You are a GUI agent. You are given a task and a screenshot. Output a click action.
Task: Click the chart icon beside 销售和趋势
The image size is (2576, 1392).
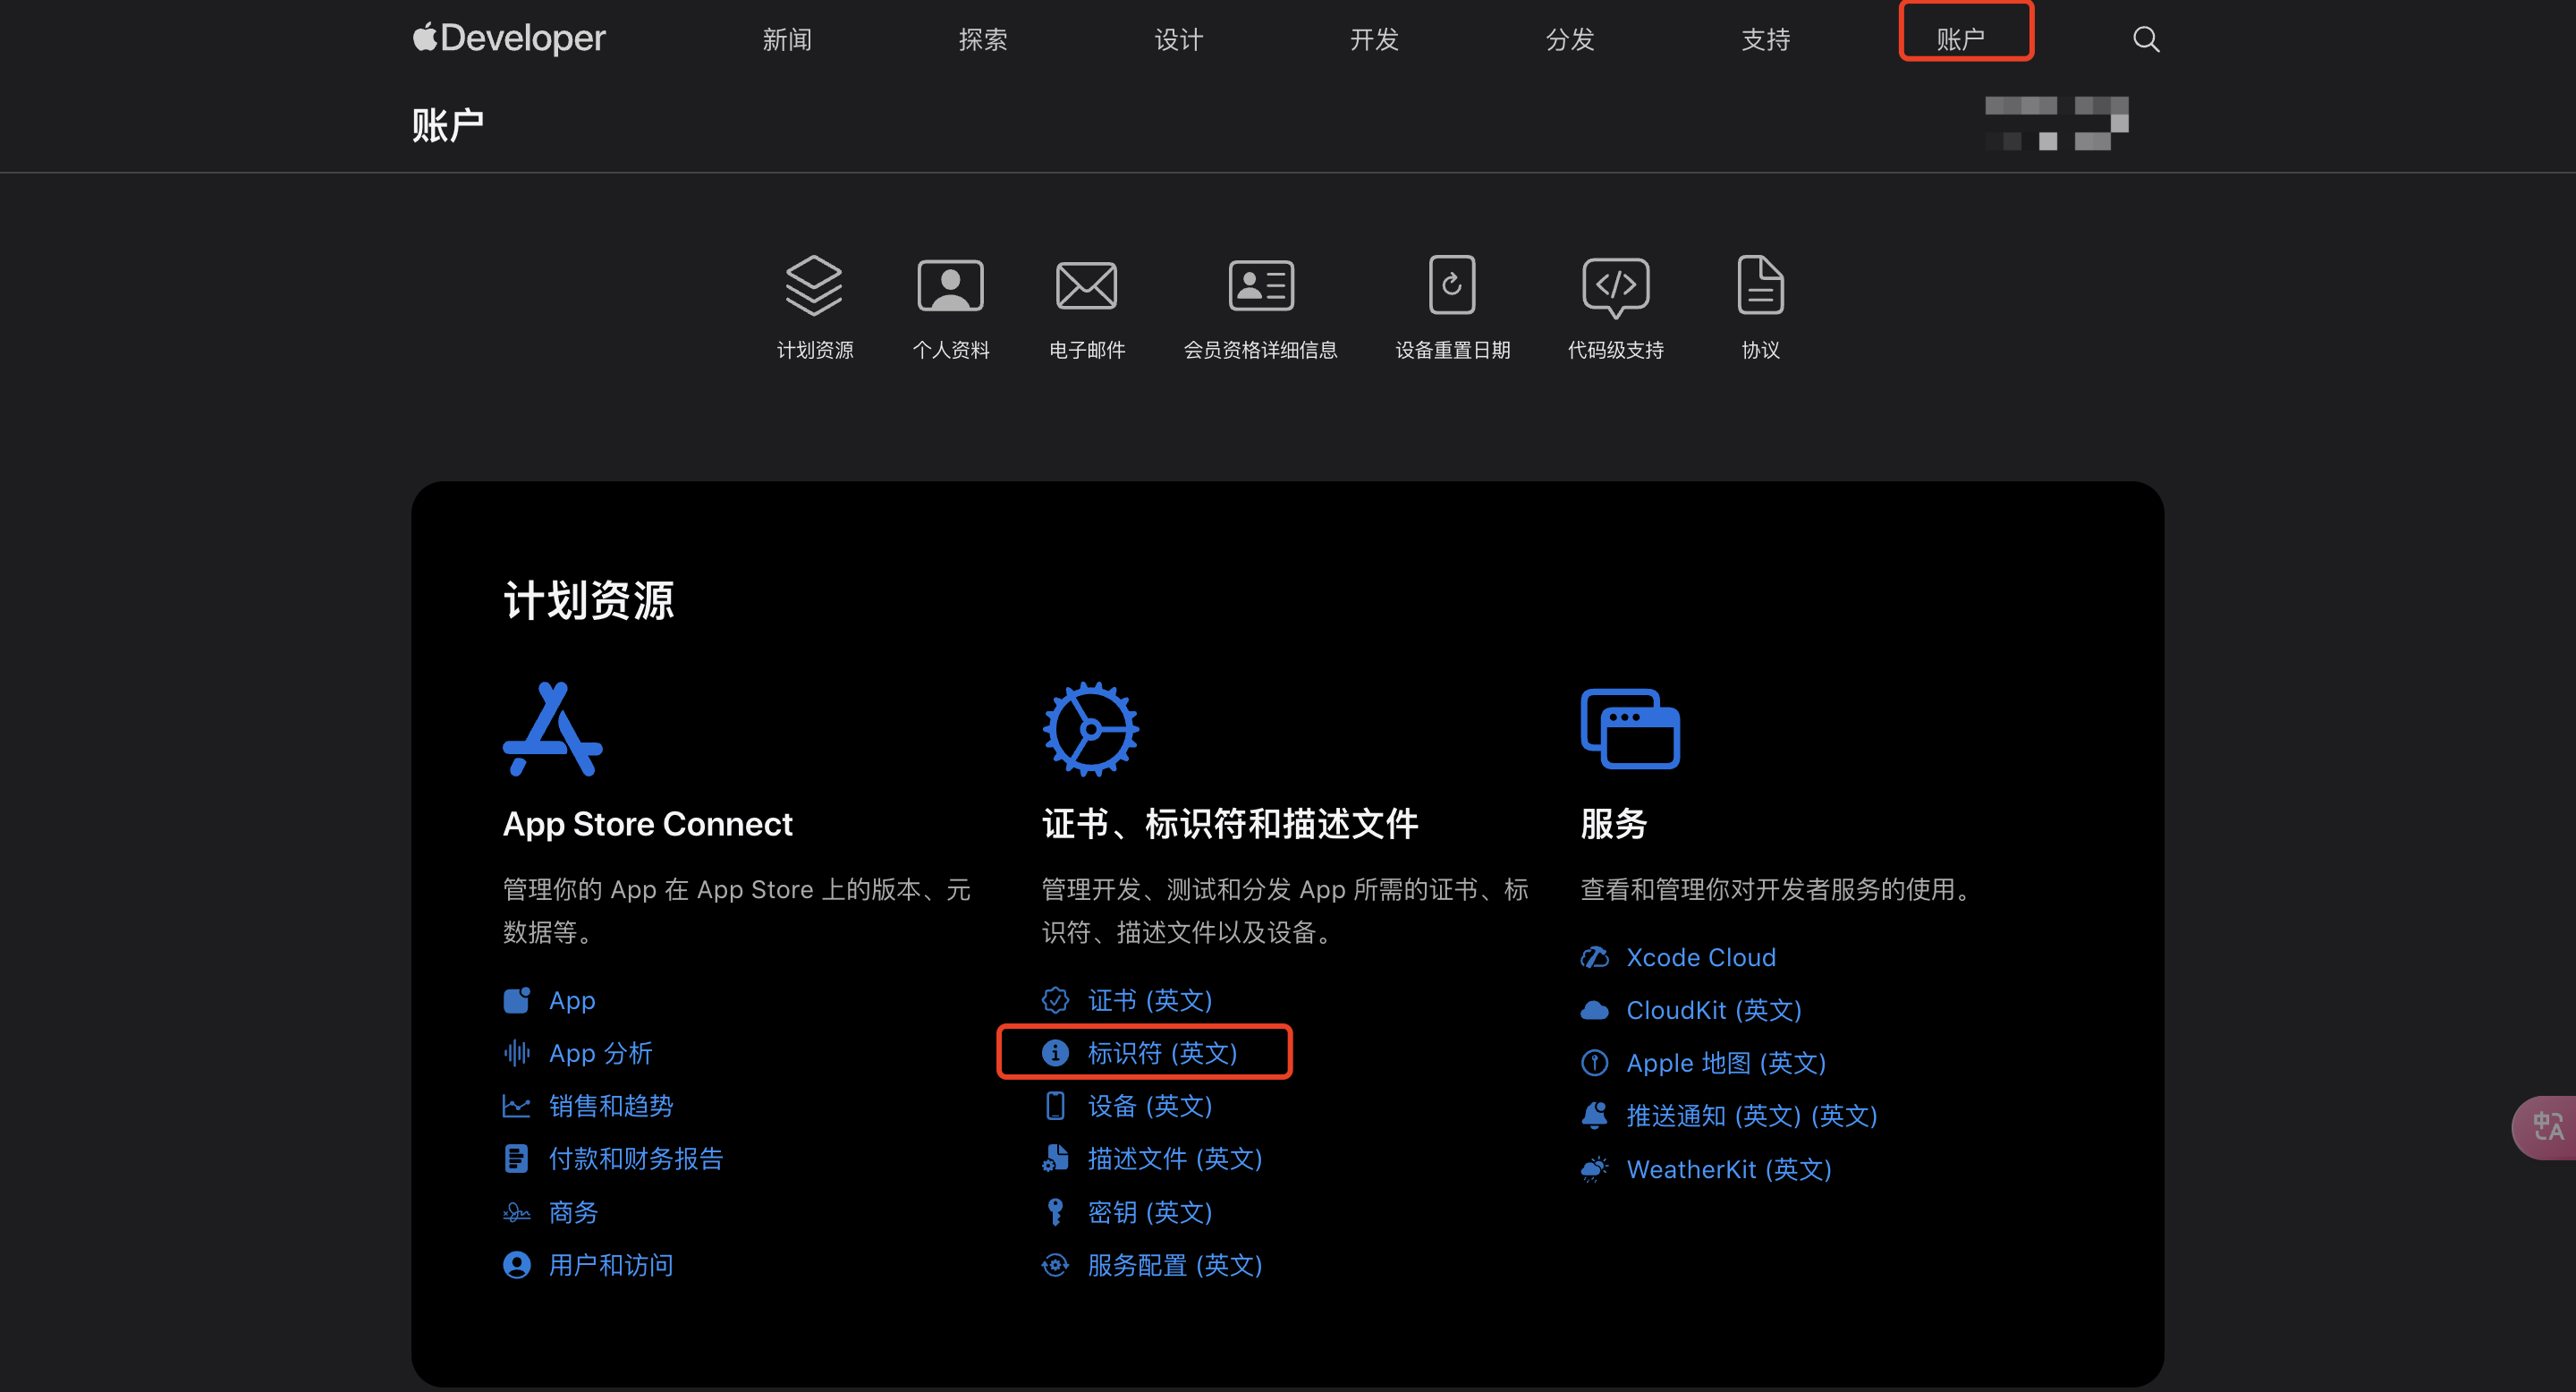pos(516,1106)
